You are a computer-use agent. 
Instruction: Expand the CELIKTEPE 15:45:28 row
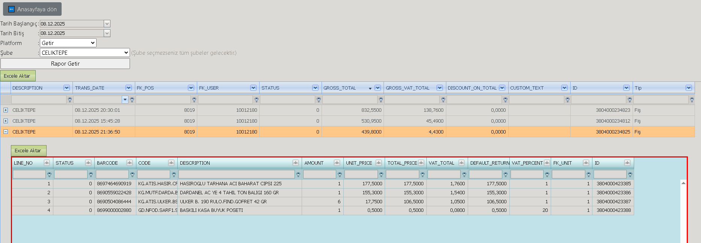(x=6, y=121)
